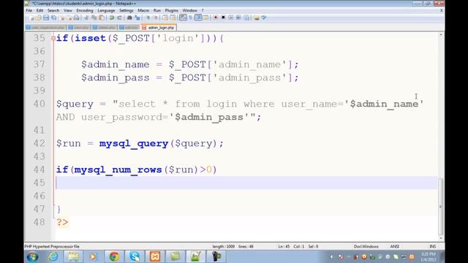Click the taskbar clock
This screenshot has height=263, width=468.
pyautogui.click(x=429, y=256)
